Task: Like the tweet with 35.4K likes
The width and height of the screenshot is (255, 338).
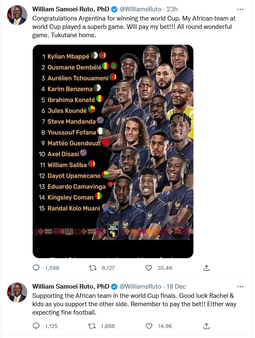Action: [148, 268]
